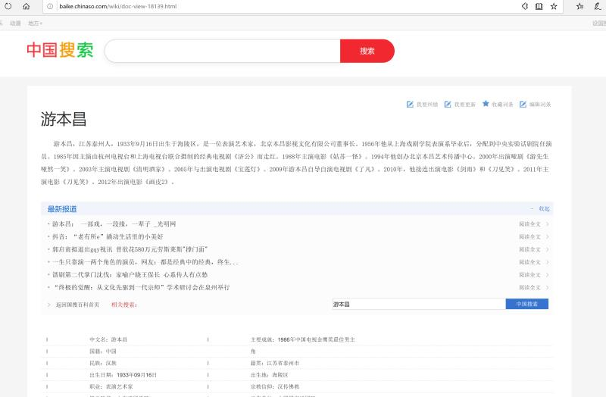View site information icon in address bar
The height and width of the screenshot is (397, 606).
click(50, 6)
